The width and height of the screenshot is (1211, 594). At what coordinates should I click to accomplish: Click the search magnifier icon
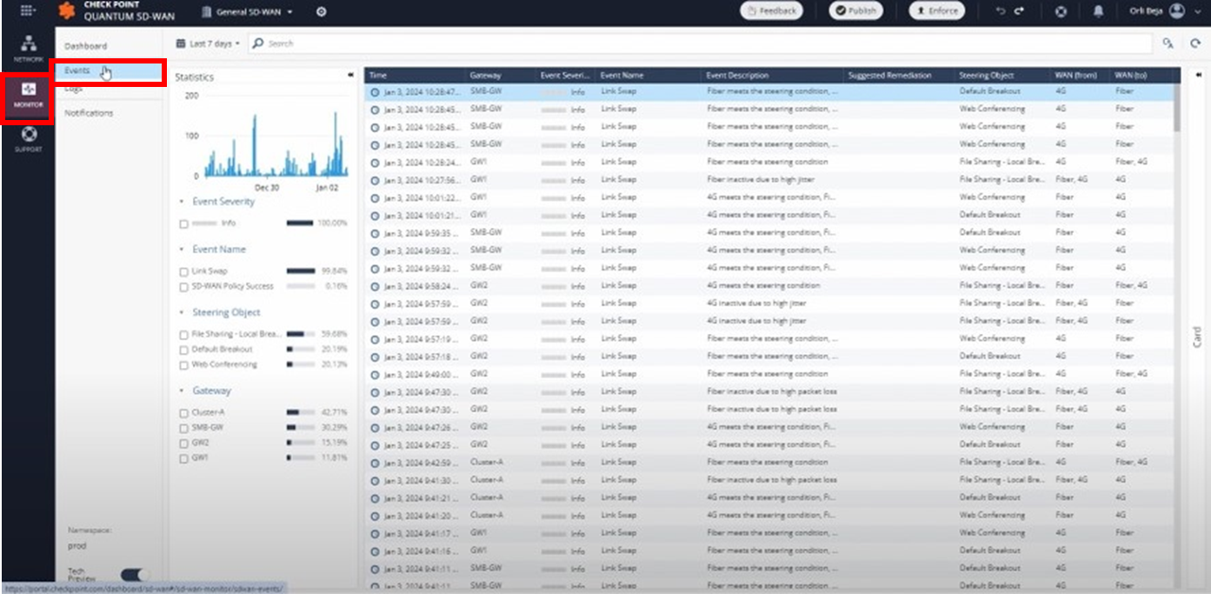point(257,43)
